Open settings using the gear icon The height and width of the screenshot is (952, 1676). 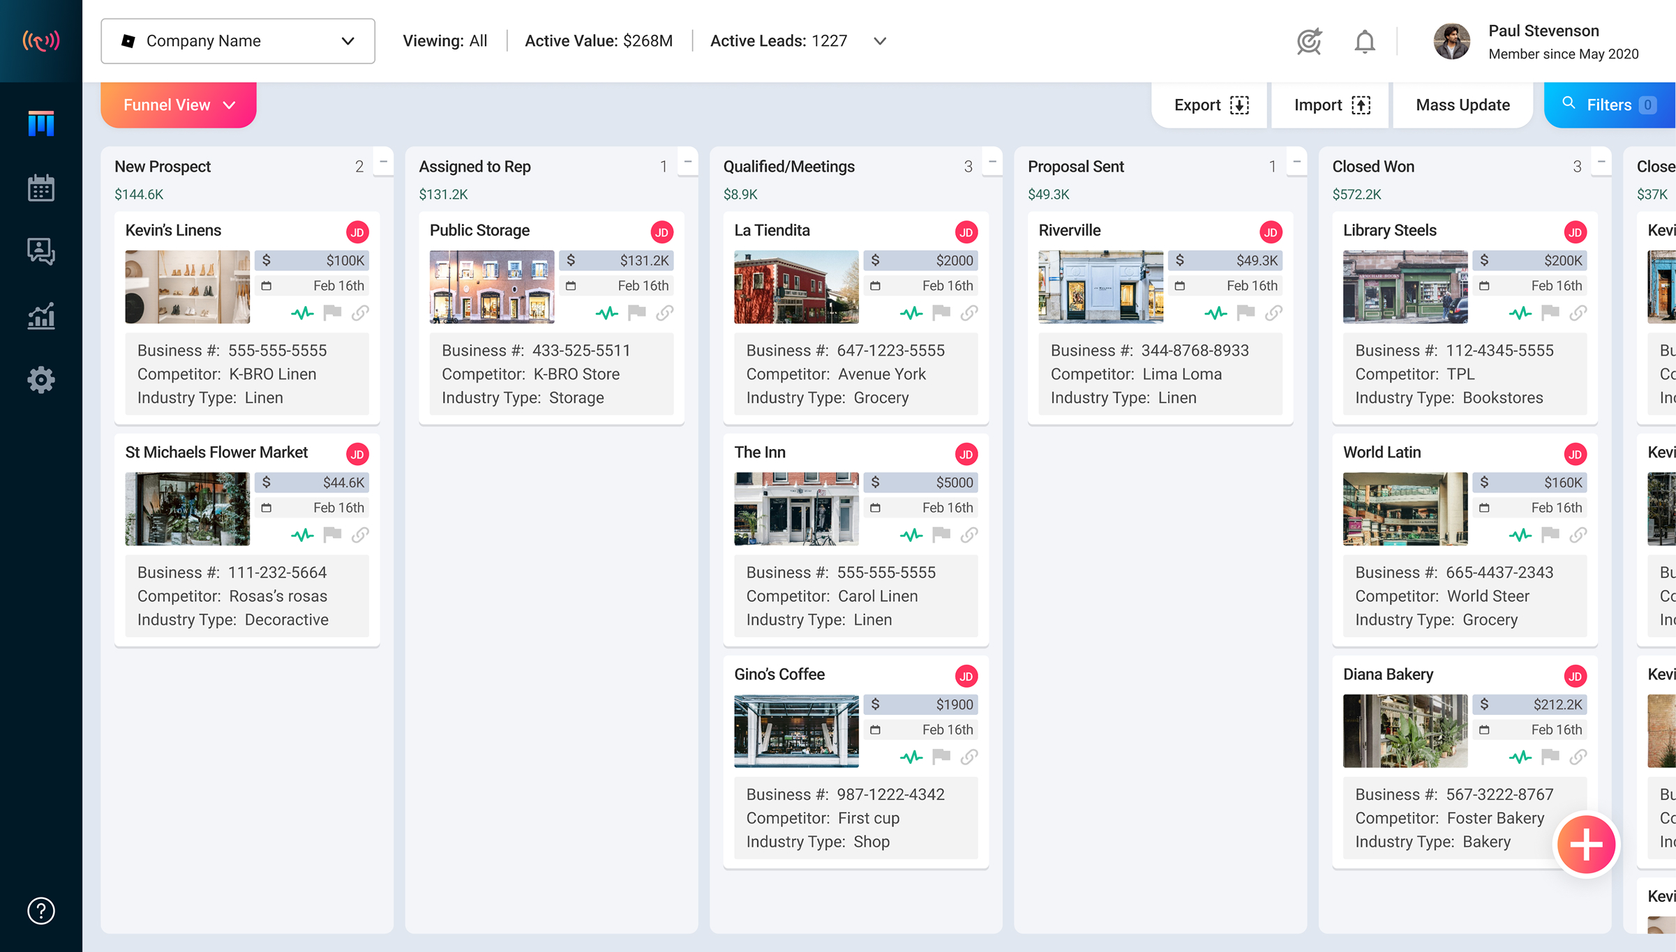pos(40,380)
